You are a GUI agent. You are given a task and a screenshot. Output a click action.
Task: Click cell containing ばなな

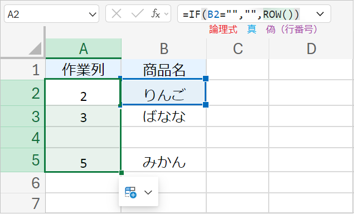point(164,116)
